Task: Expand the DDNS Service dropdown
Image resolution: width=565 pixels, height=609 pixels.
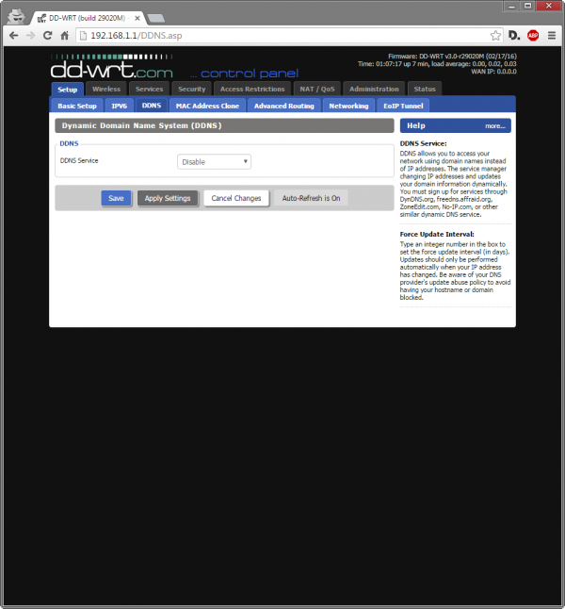Action: pyautogui.click(x=214, y=161)
